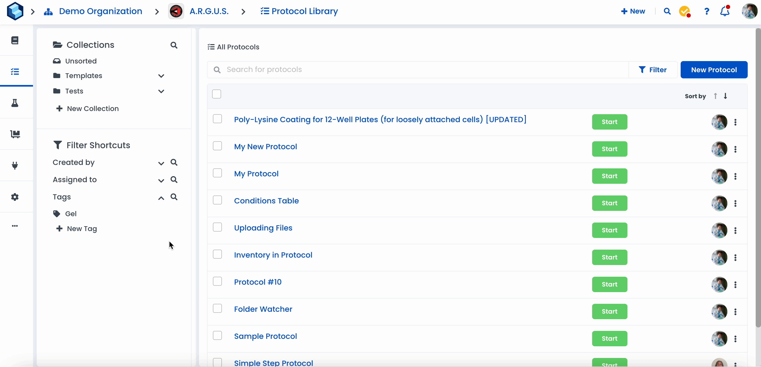Expand the Templates collection chevron

161,76
